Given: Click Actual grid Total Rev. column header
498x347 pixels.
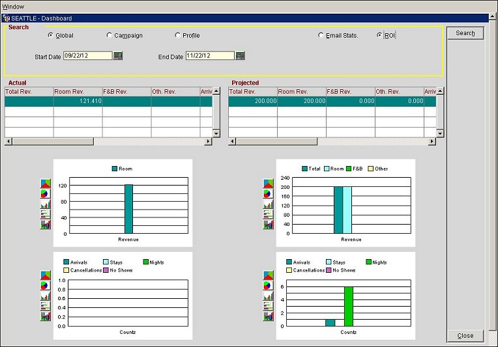Looking at the screenshot, I should pos(29,92).
